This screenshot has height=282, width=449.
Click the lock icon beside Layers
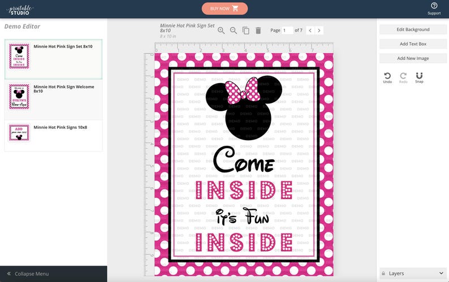[383, 274]
